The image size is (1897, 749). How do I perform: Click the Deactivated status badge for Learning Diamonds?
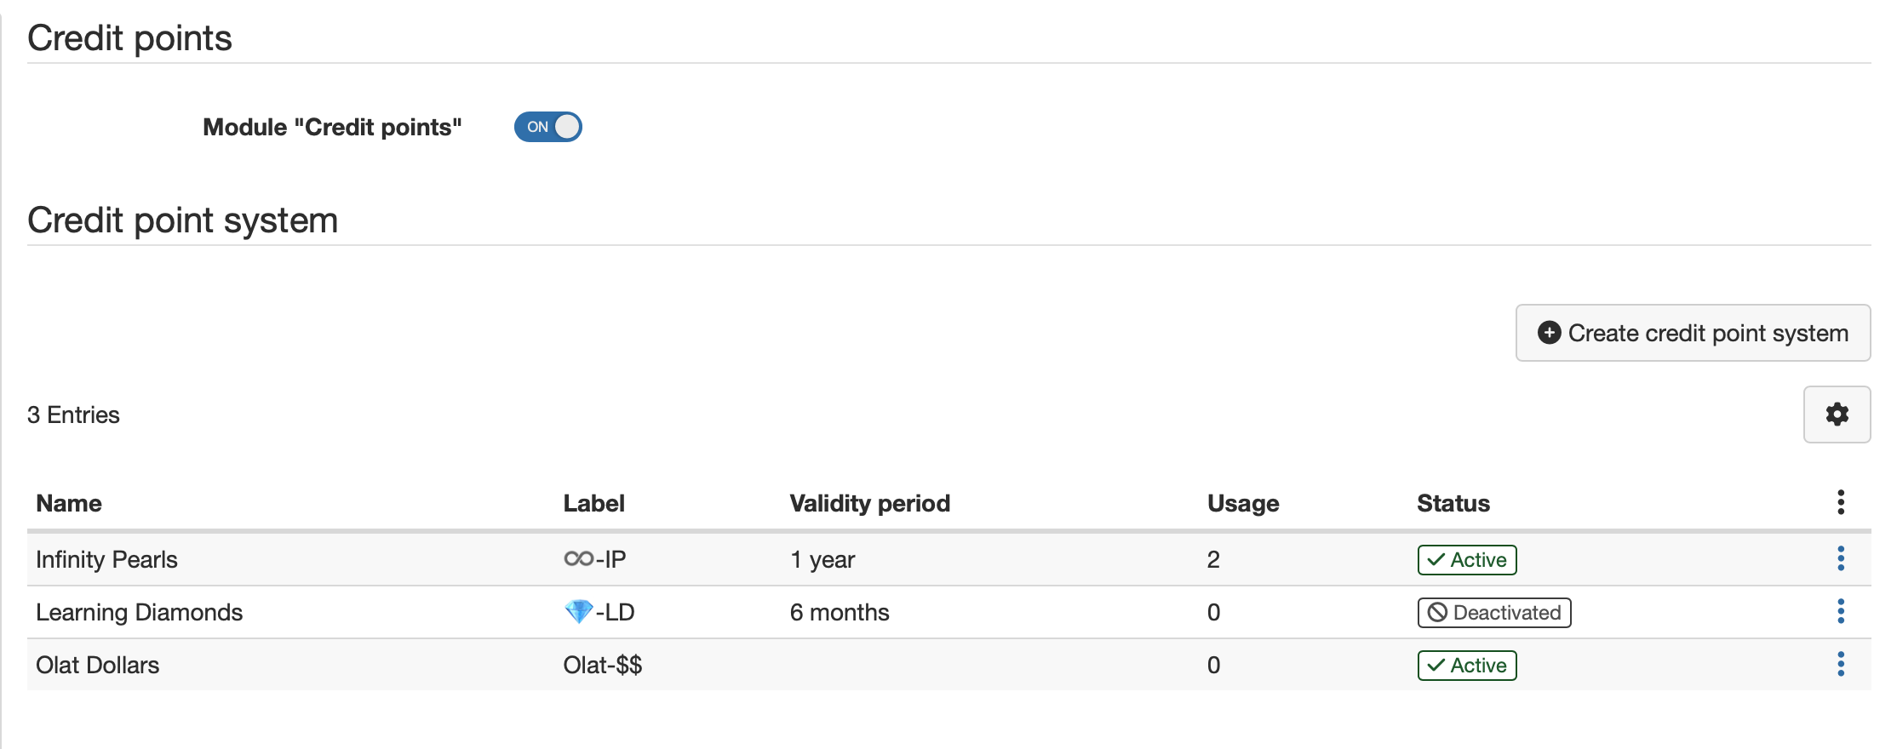point(1493,613)
